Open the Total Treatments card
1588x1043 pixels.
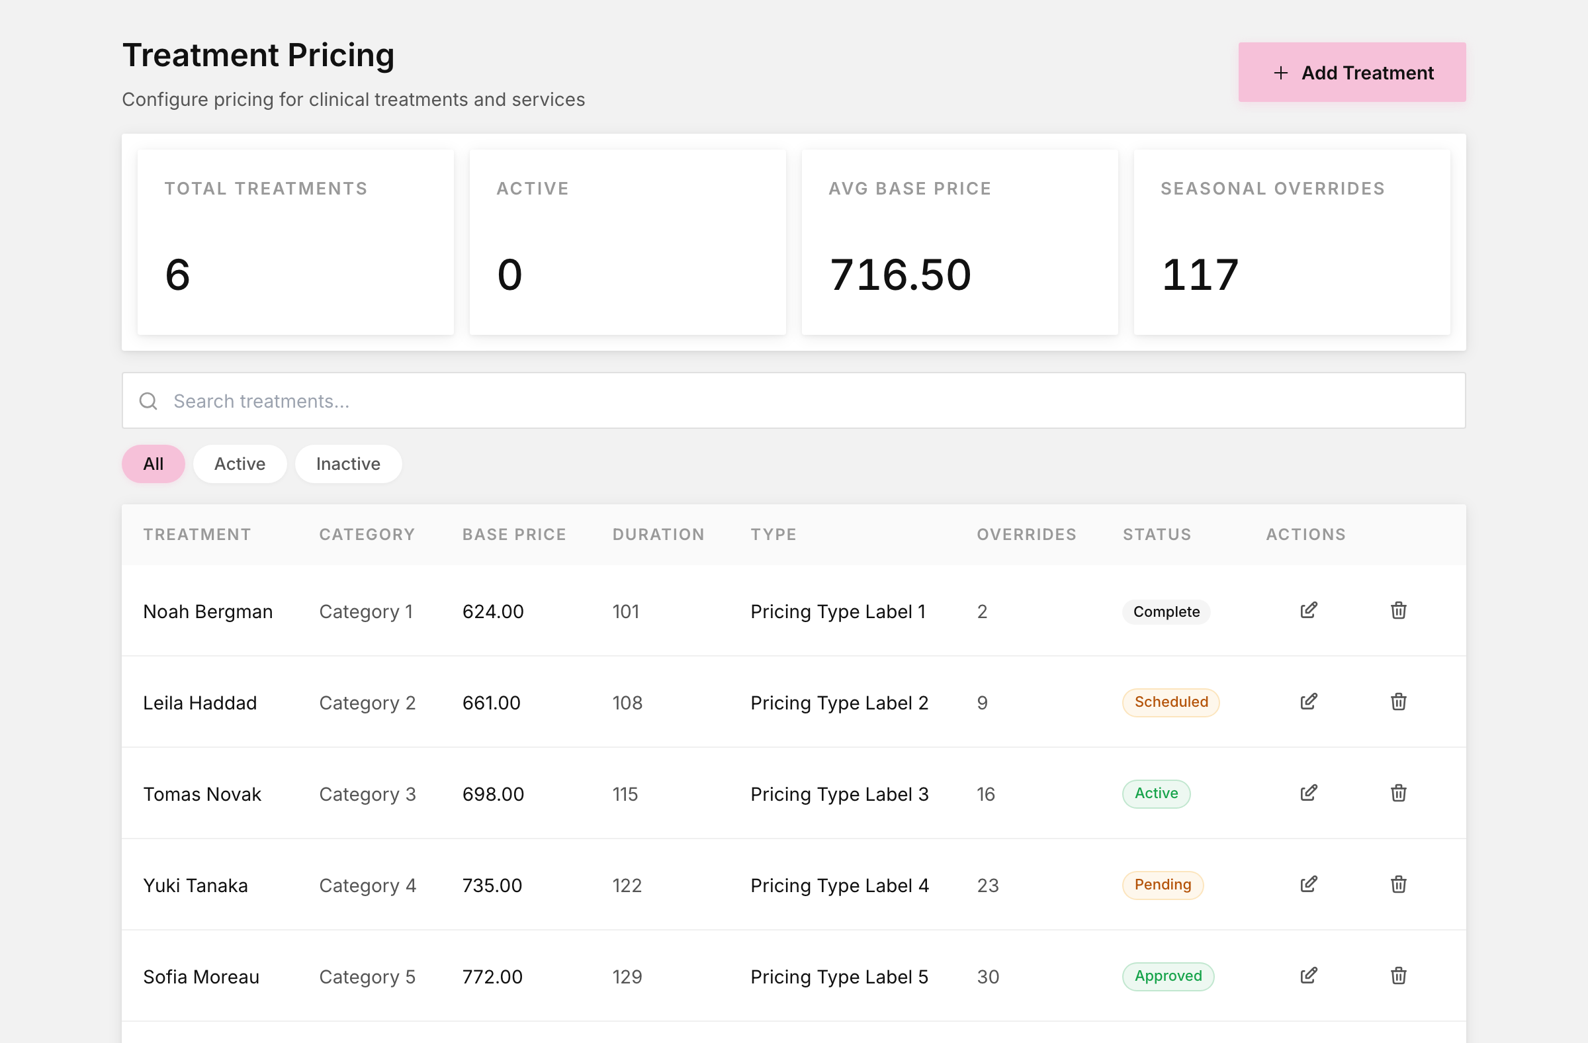pos(296,242)
